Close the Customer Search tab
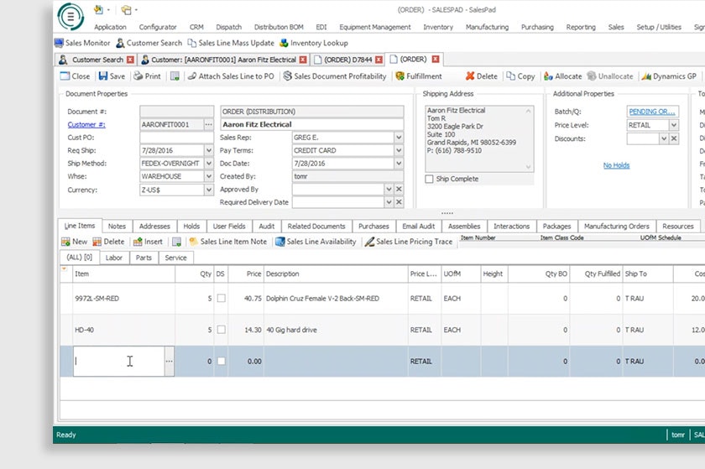 130,60
